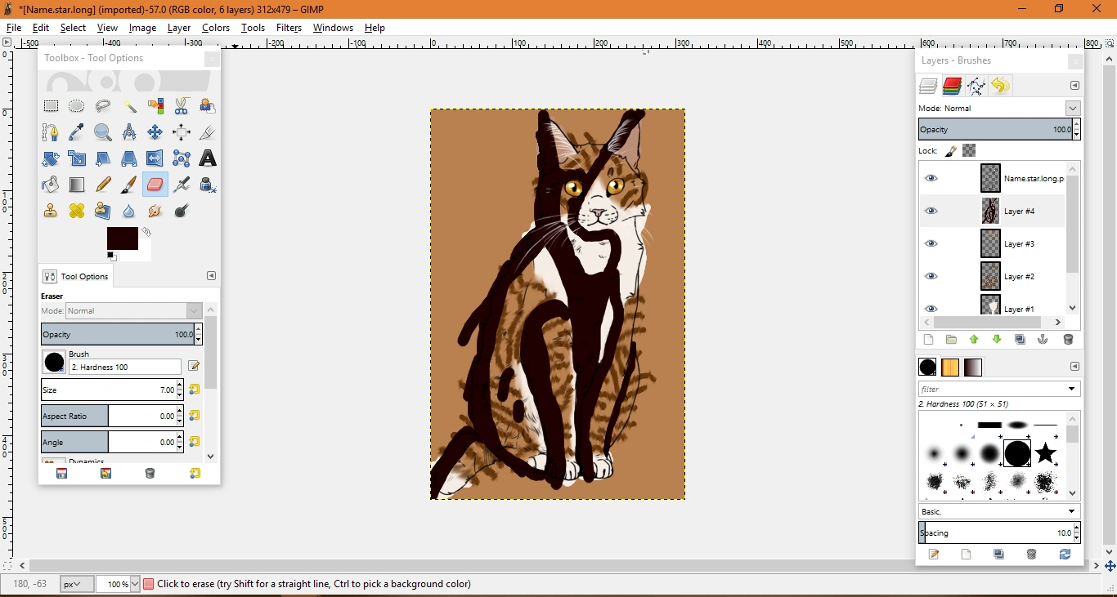Open Tool Options tab menu arrow
The height and width of the screenshot is (597, 1117).
point(211,276)
